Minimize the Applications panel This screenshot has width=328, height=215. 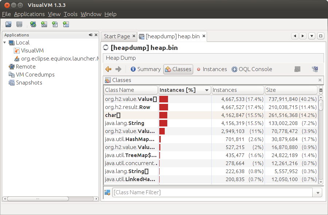[x=90, y=35]
